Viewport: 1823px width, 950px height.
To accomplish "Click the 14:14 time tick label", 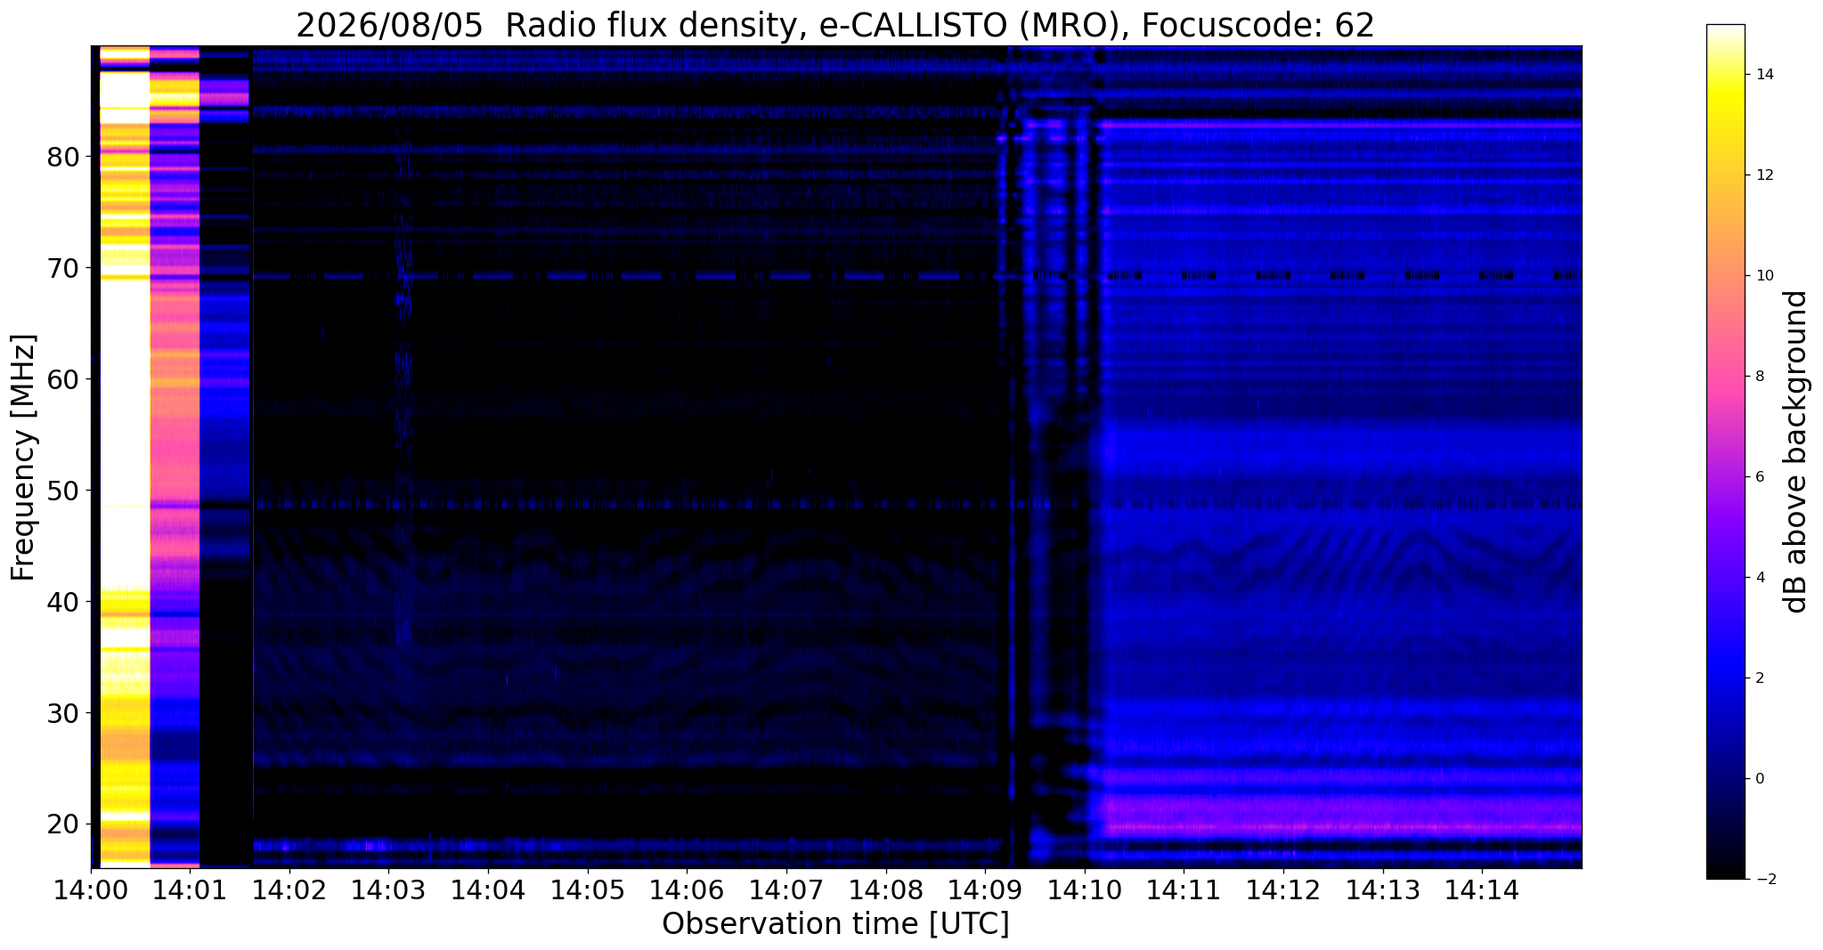I will 1482,889.
